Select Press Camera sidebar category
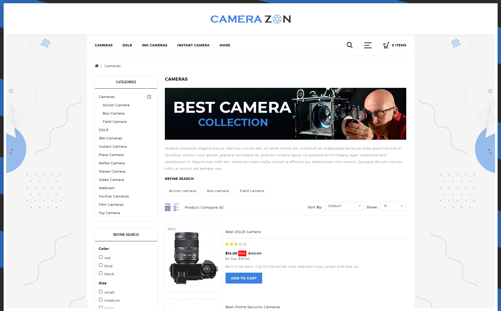Image resolution: width=501 pixels, height=311 pixels. pyautogui.click(x=111, y=155)
